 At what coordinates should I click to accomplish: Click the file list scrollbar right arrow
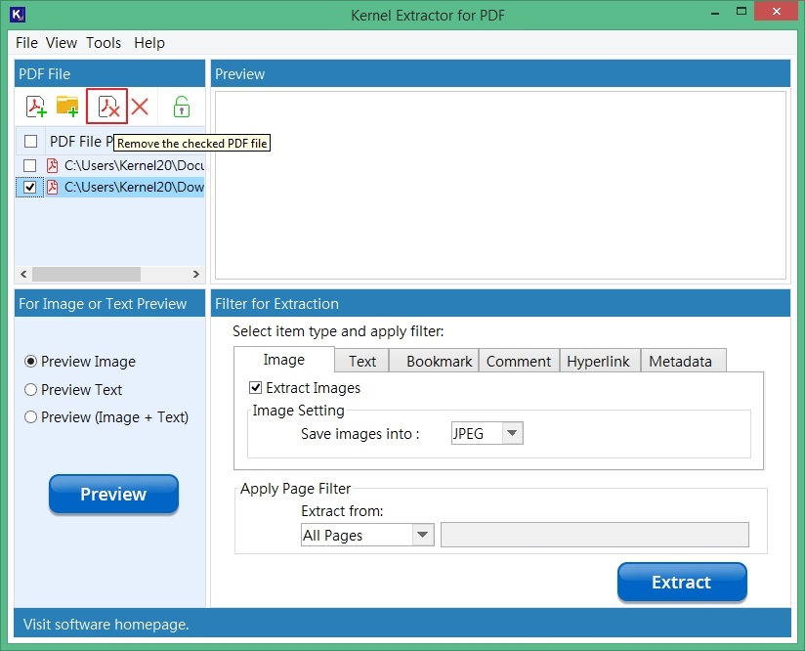tap(195, 274)
